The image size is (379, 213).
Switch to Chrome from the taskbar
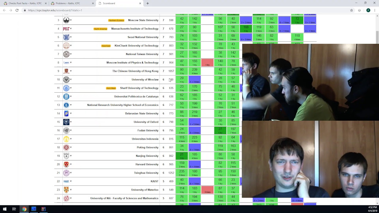click(24, 209)
